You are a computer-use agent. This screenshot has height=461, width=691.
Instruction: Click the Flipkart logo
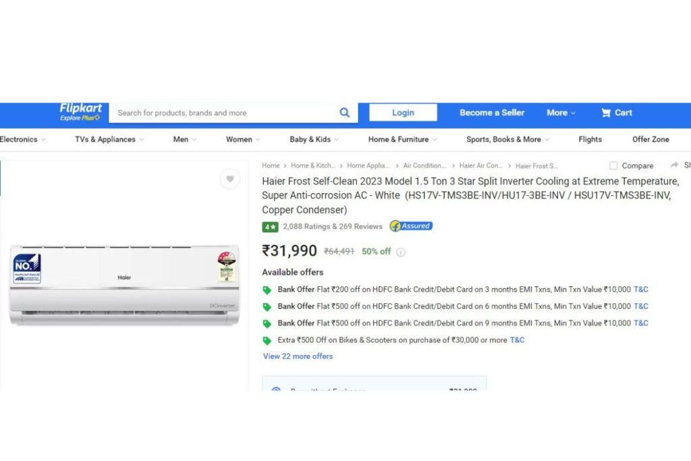(81, 112)
